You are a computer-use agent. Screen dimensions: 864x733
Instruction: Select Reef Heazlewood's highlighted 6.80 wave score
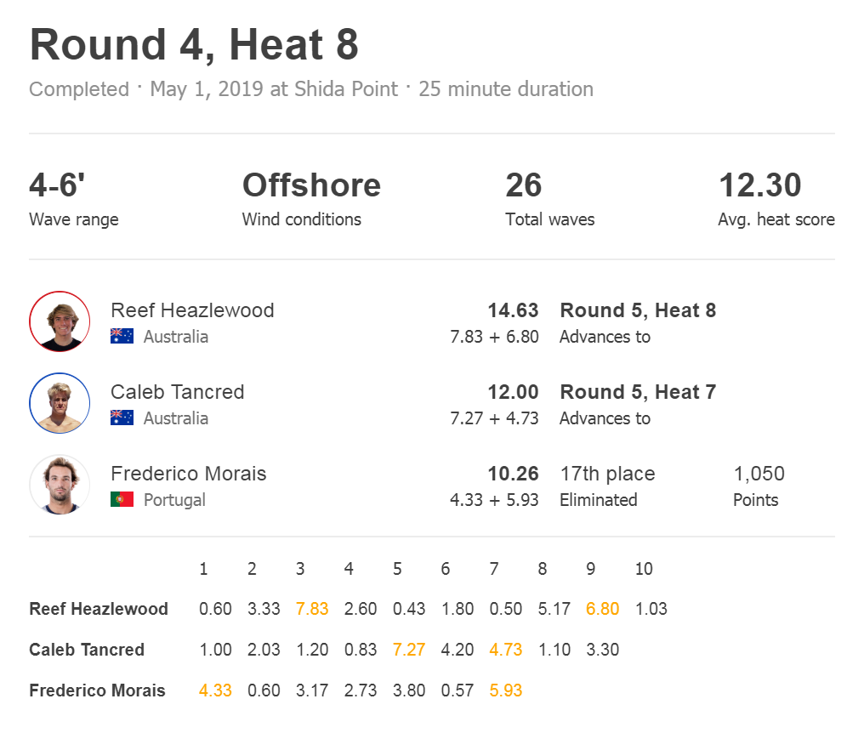coord(602,609)
